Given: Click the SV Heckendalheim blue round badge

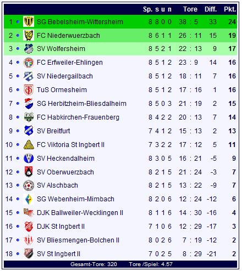Looking at the screenshot, I should pyautogui.click(x=29, y=159).
